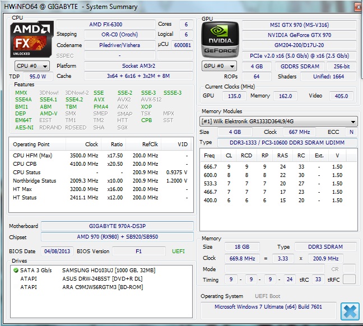Image resolution: width=363 pixels, height=326 pixels.
Task: Click the Video clock value 405.0
Action: pyautogui.click(x=341, y=96)
